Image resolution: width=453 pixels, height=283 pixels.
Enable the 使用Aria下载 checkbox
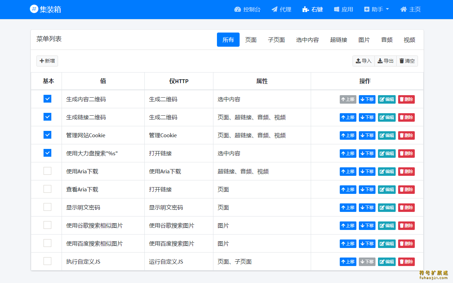pos(47,171)
